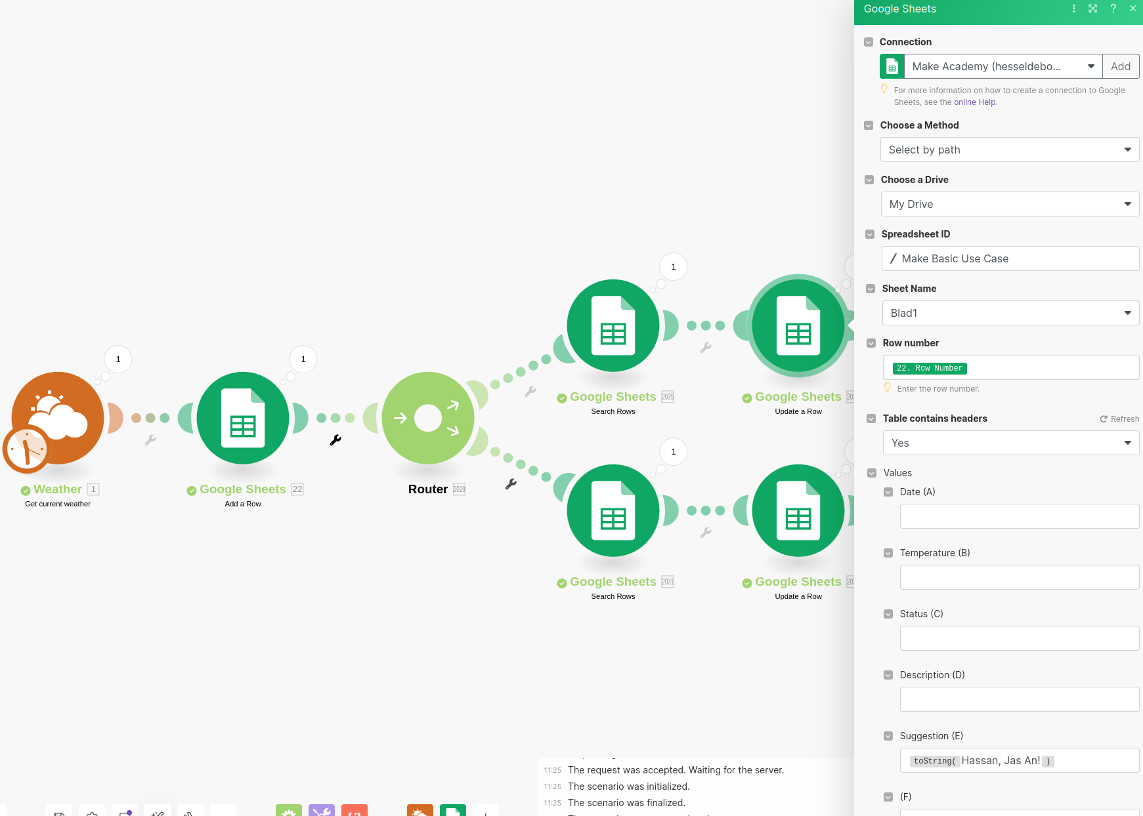This screenshot has width=1143, height=816.
Task: Expand the Google Sheets panel to full screen
Action: (1093, 9)
